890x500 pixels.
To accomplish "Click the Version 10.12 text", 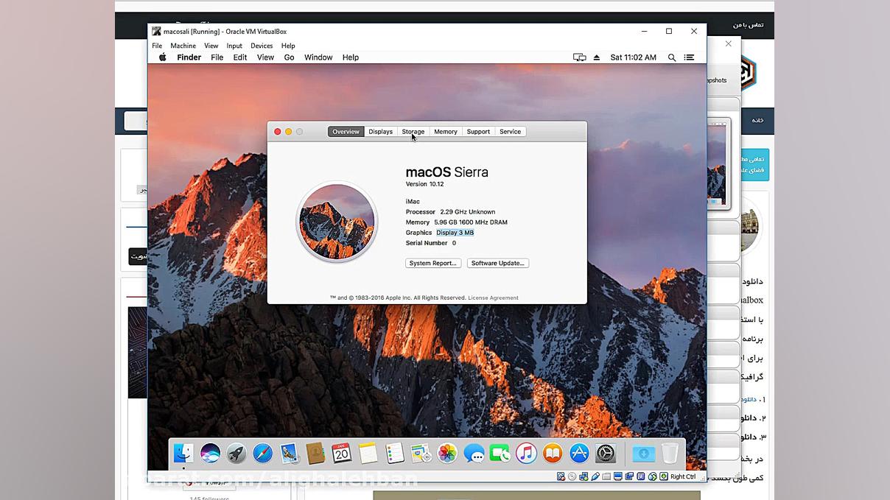I will point(425,184).
